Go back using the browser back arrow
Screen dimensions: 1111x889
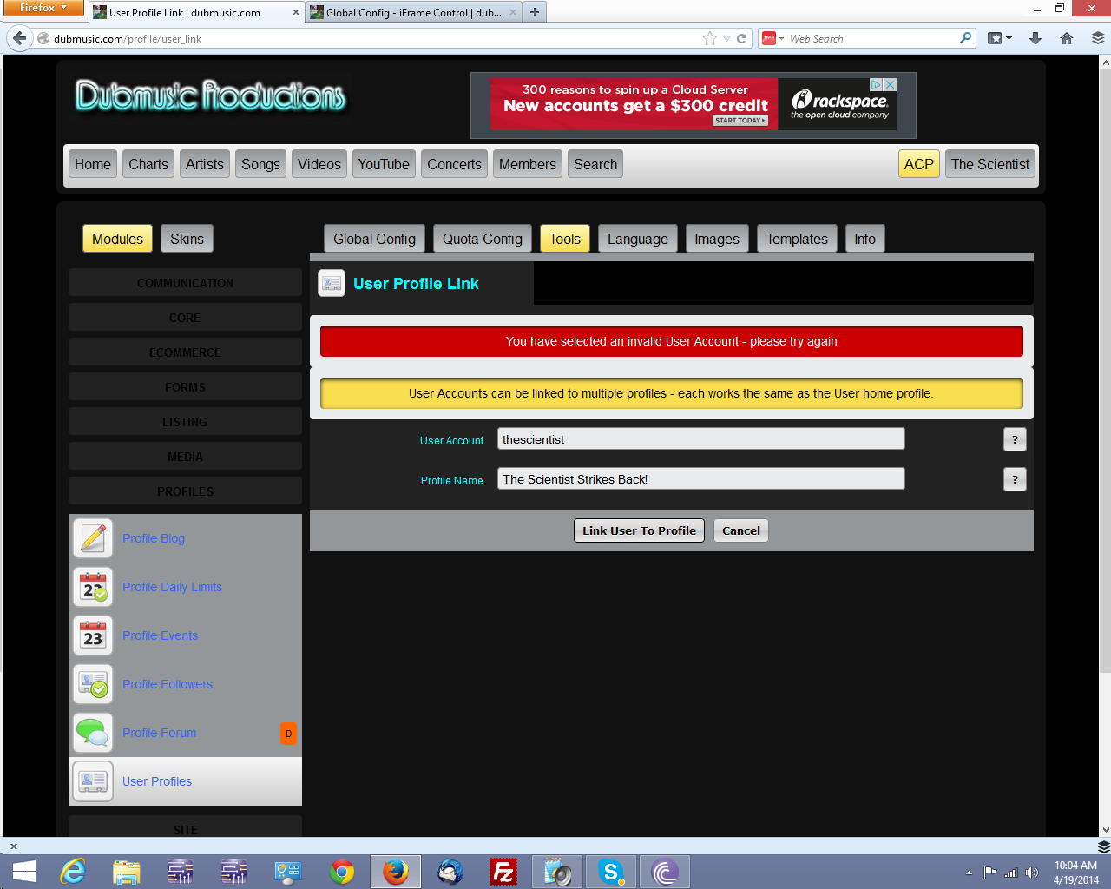tap(20, 38)
